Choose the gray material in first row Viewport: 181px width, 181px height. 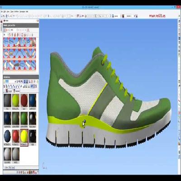[7, 100]
